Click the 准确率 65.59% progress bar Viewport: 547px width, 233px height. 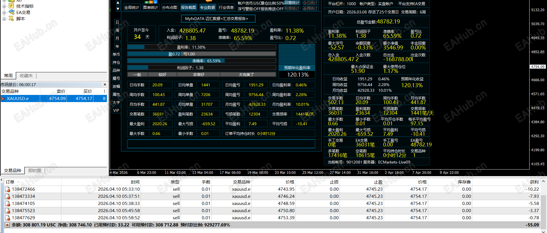[202, 61]
